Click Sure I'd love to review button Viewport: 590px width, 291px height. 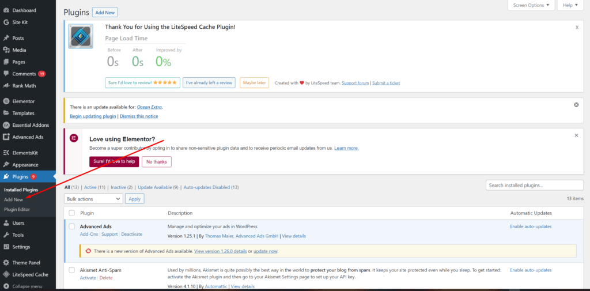tap(142, 82)
